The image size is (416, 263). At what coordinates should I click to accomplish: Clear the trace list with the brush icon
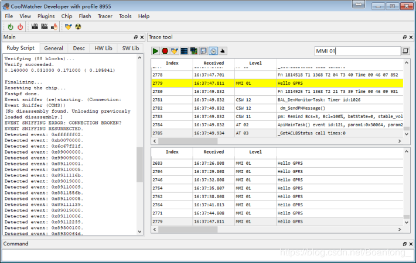tap(174, 51)
